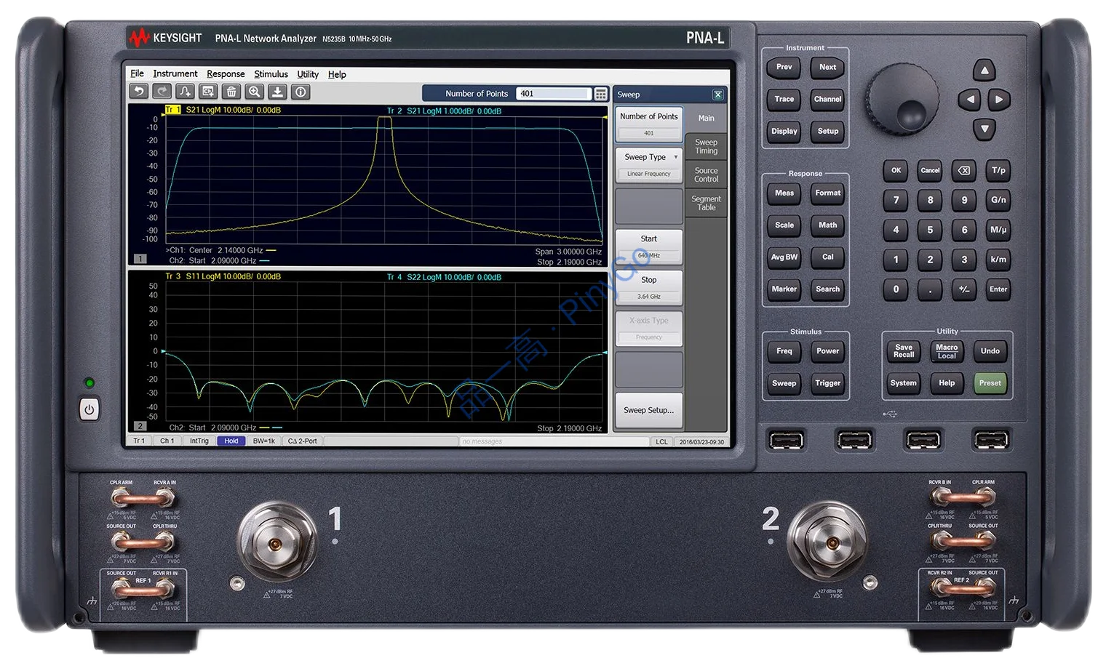Push the decimal point key
The width and height of the screenshot is (1106, 658).
coord(930,289)
